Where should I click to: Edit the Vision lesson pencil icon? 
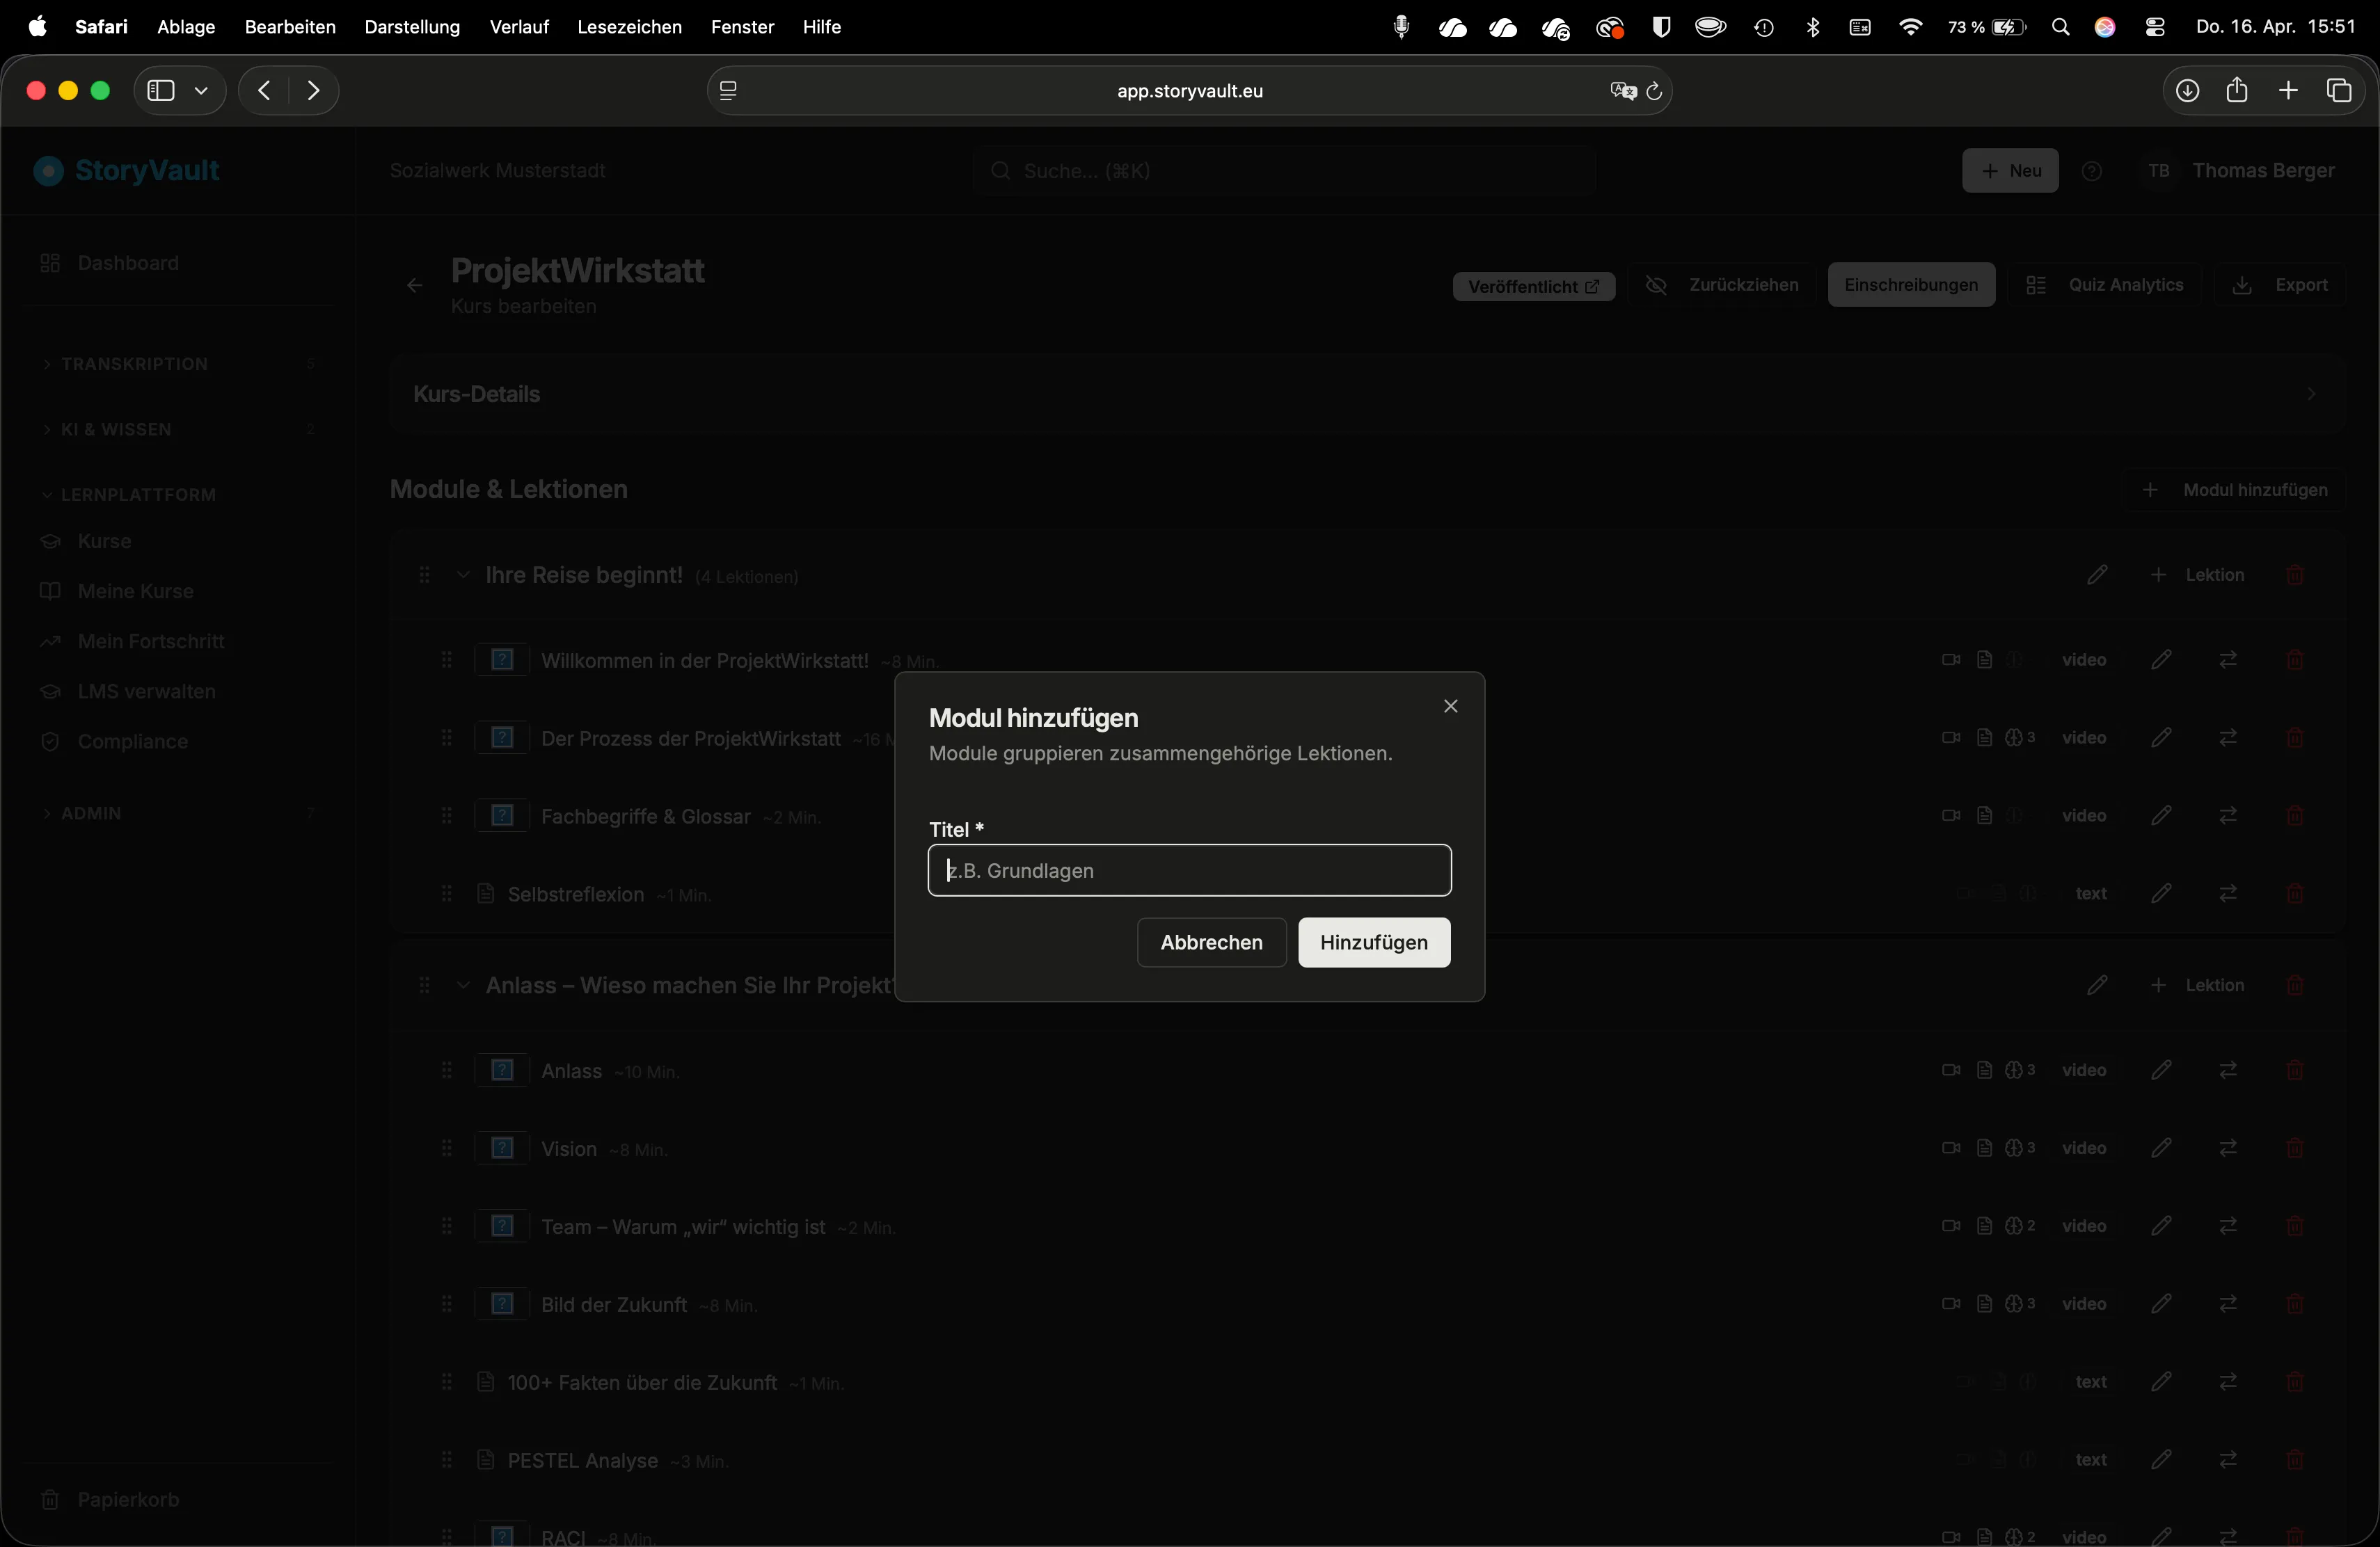click(x=2161, y=1148)
